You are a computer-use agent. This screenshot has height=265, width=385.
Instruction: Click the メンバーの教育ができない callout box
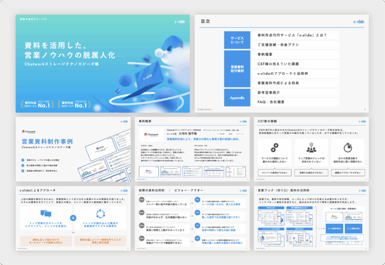(x=275, y=173)
